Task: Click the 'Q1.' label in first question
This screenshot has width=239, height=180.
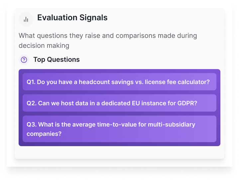Action: coord(31,82)
